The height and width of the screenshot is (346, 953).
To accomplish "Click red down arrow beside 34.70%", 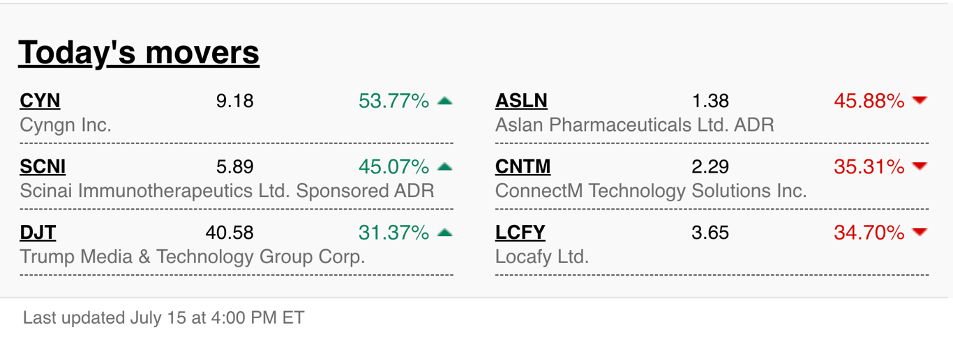I will pos(920,233).
